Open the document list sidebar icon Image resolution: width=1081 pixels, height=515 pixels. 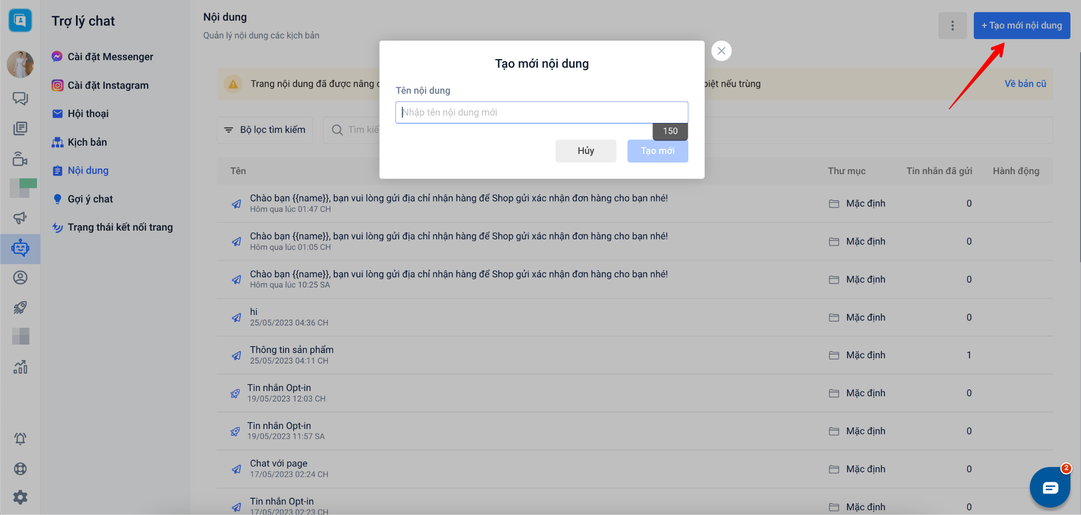tap(20, 128)
